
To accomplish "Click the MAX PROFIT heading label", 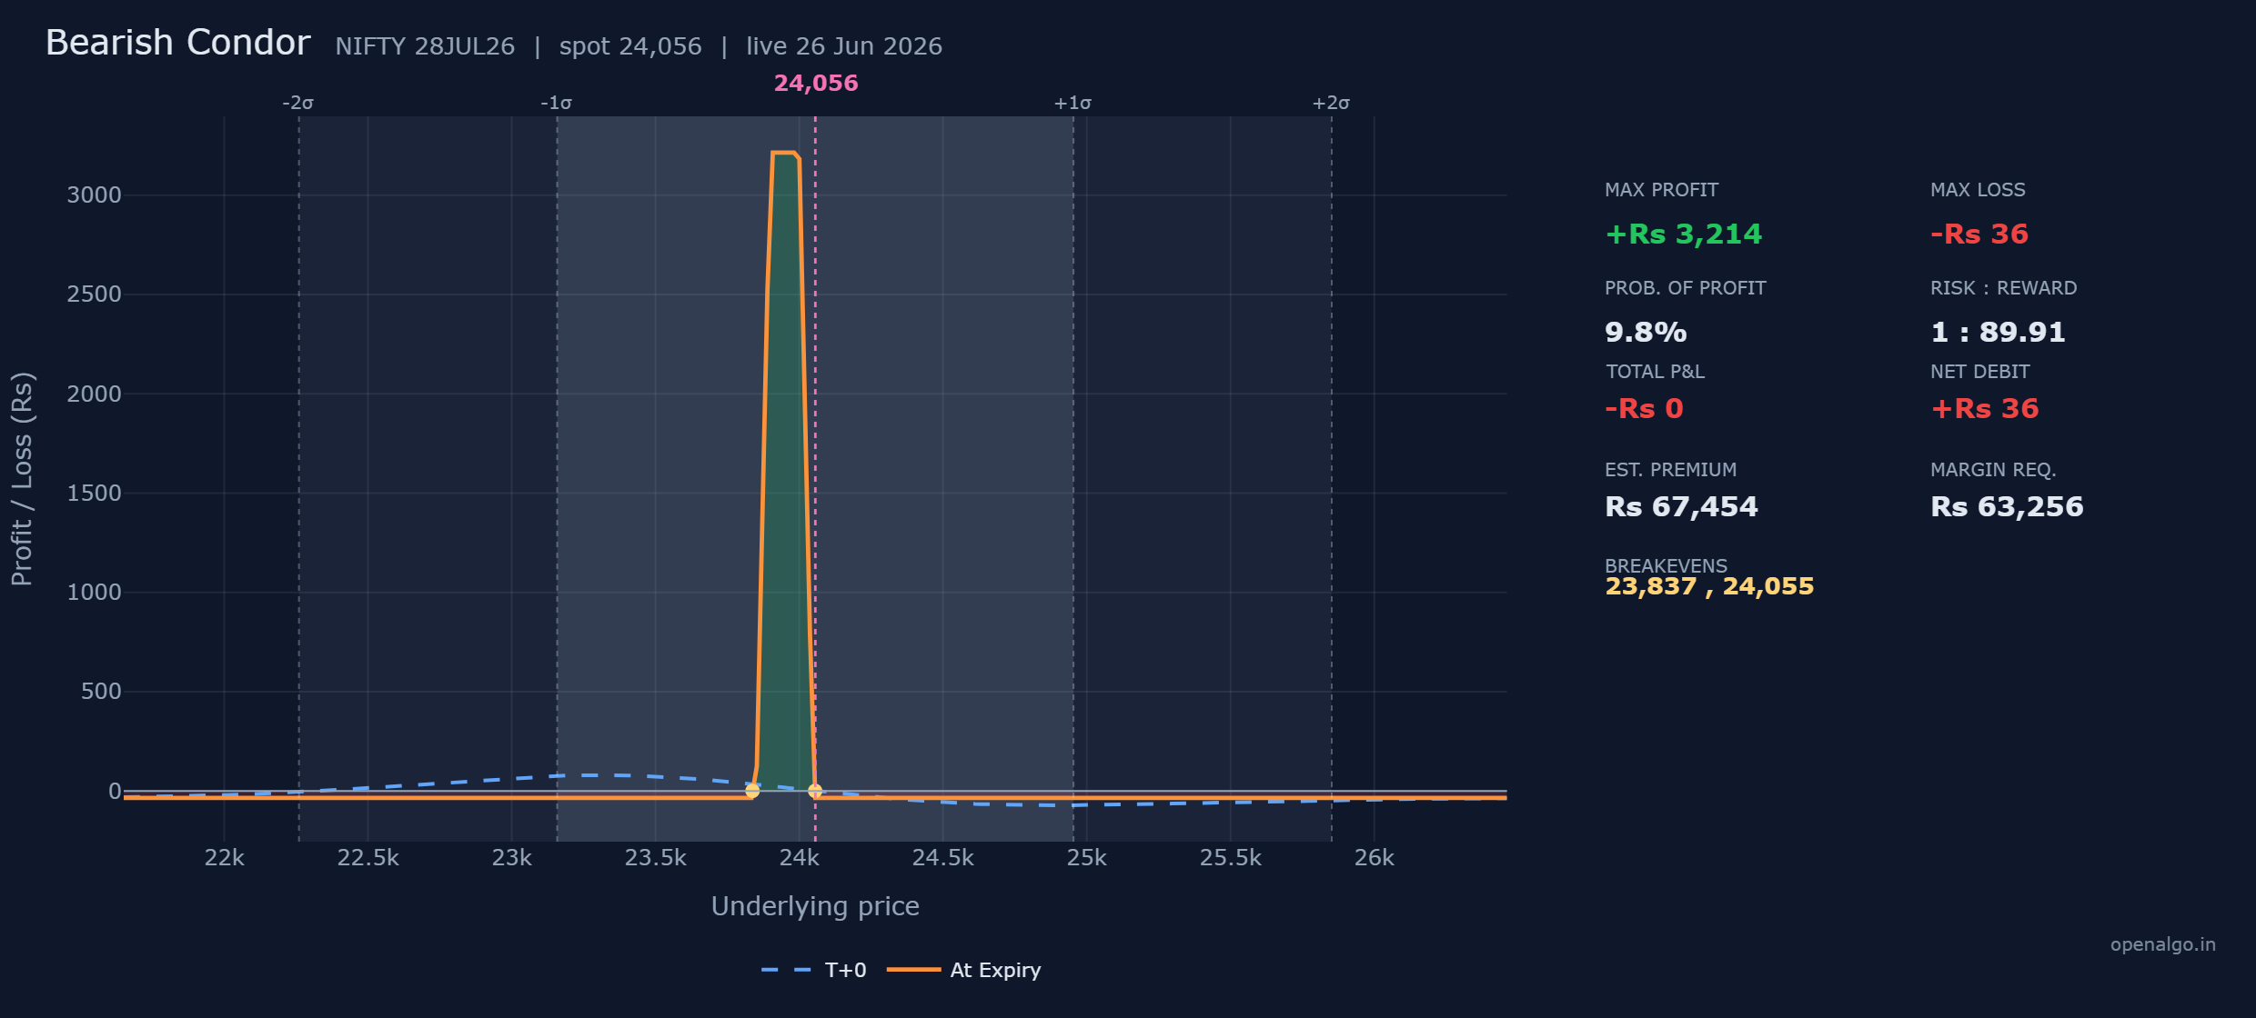I will [x=1661, y=190].
